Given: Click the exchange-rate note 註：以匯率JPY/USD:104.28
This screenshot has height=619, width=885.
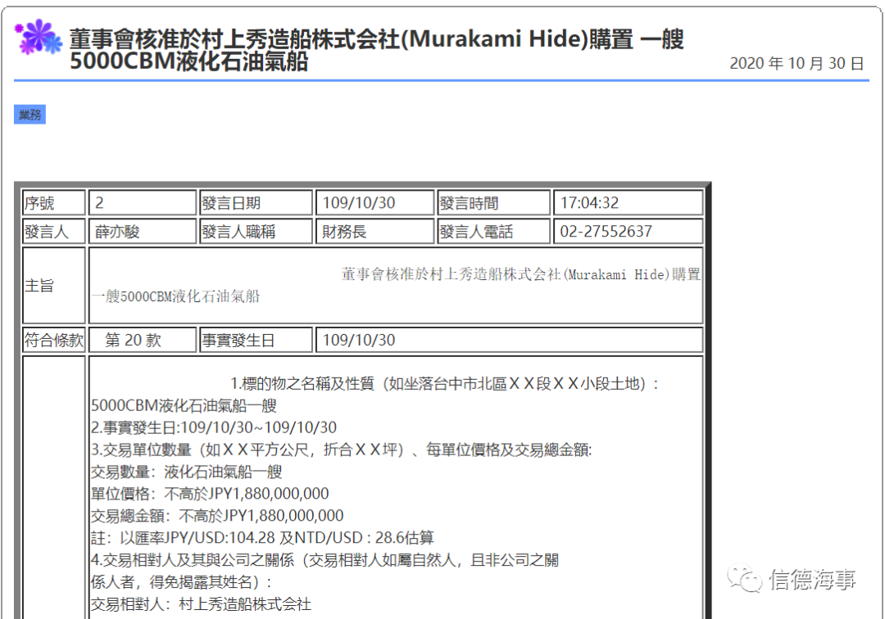Looking at the screenshot, I should (x=262, y=538).
